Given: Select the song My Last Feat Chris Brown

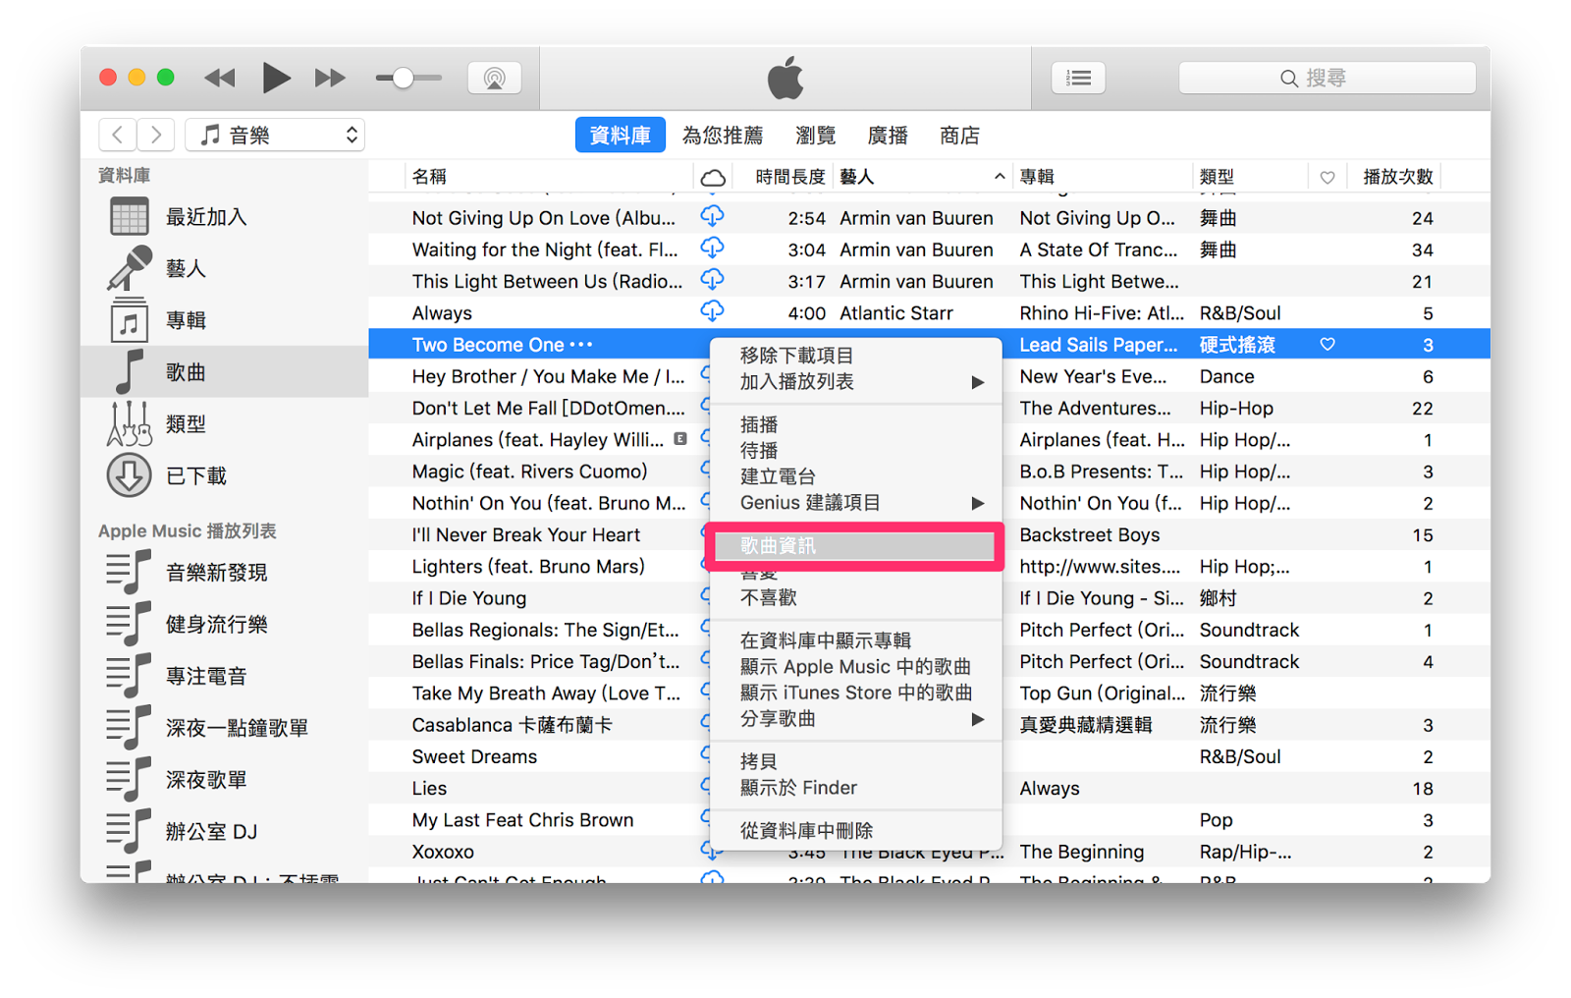Looking at the screenshot, I should 522,820.
